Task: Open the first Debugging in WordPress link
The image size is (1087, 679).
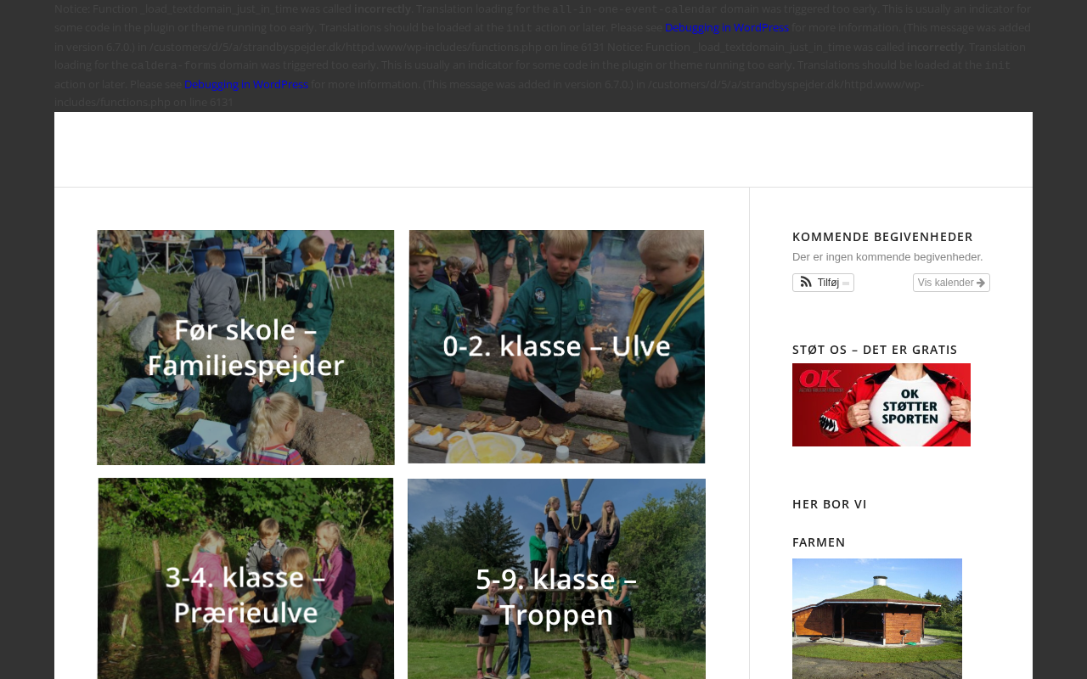Action: [x=726, y=27]
